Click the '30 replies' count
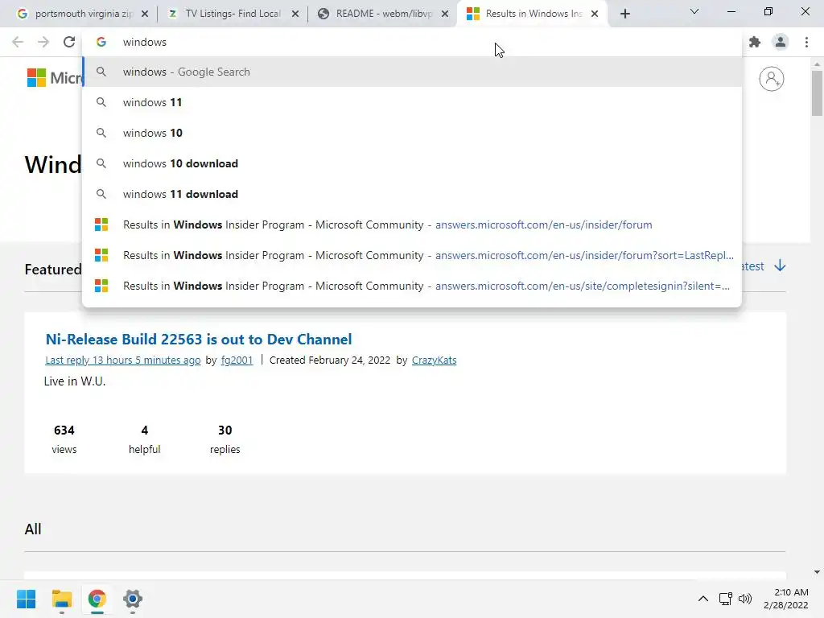This screenshot has width=824, height=618. pyautogui.click(x=225, y=439)
